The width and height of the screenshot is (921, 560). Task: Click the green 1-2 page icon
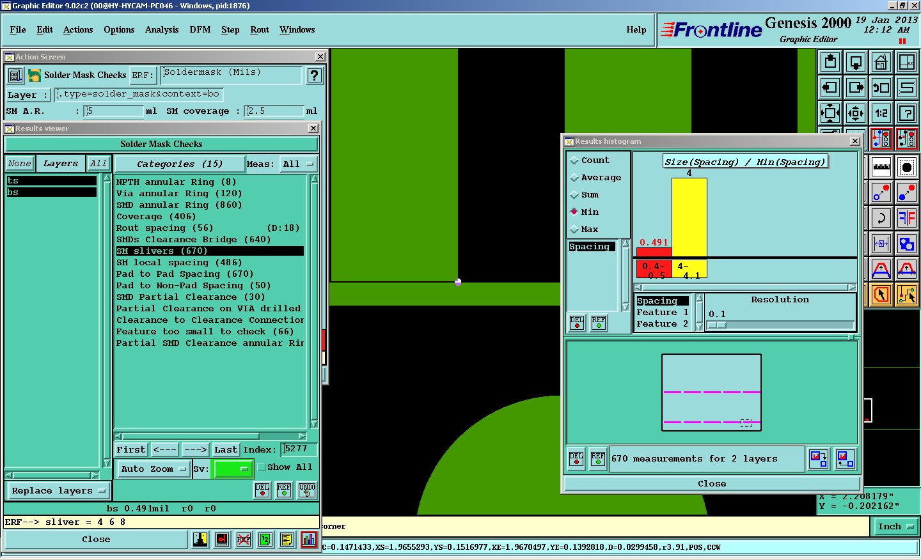tap(265, 540)
